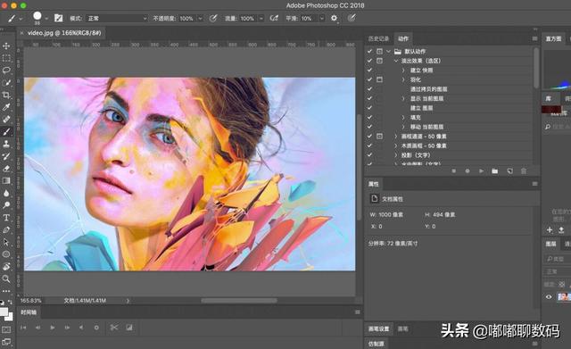The image size is (571, 349).
Task: Expand the 移动 当前图层 step
Action: tap(403, 127)
